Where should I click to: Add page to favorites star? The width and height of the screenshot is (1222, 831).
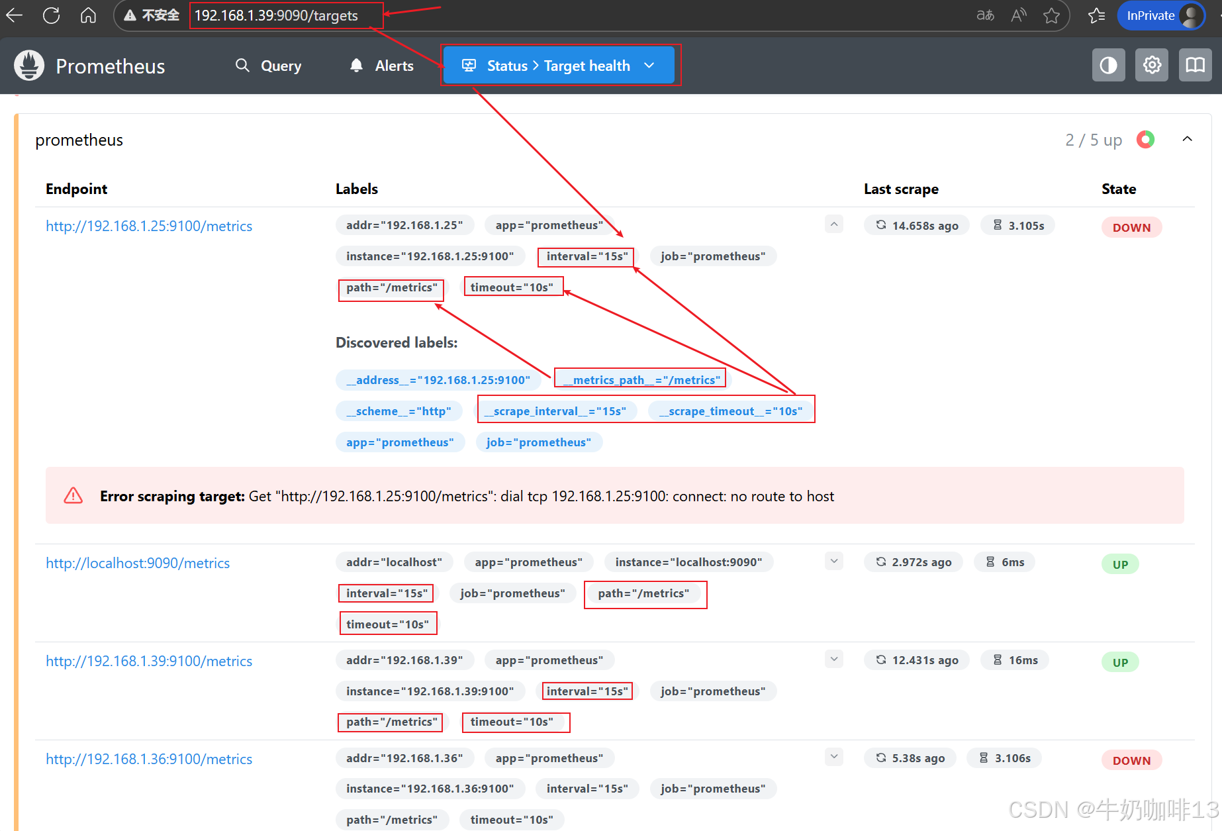1051,15
